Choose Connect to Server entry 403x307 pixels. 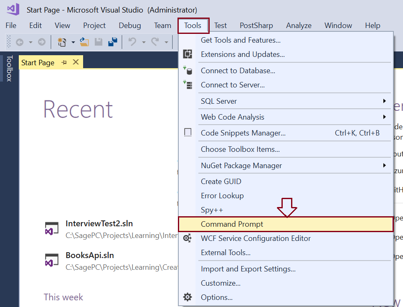coord(286,84)
